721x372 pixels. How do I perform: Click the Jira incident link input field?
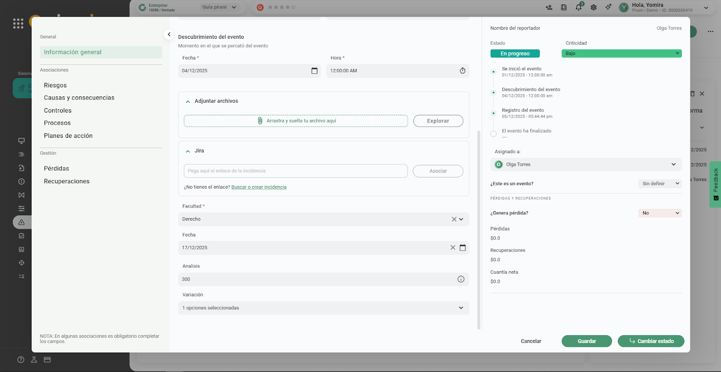(x=295, y=171)
